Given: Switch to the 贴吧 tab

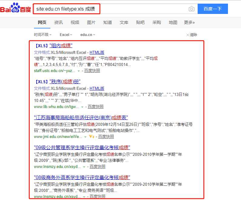Looking at the screenshot, I should tap(140, 23).
